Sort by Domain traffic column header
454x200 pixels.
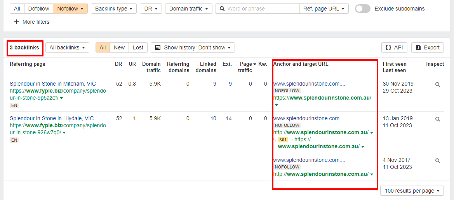151,67
